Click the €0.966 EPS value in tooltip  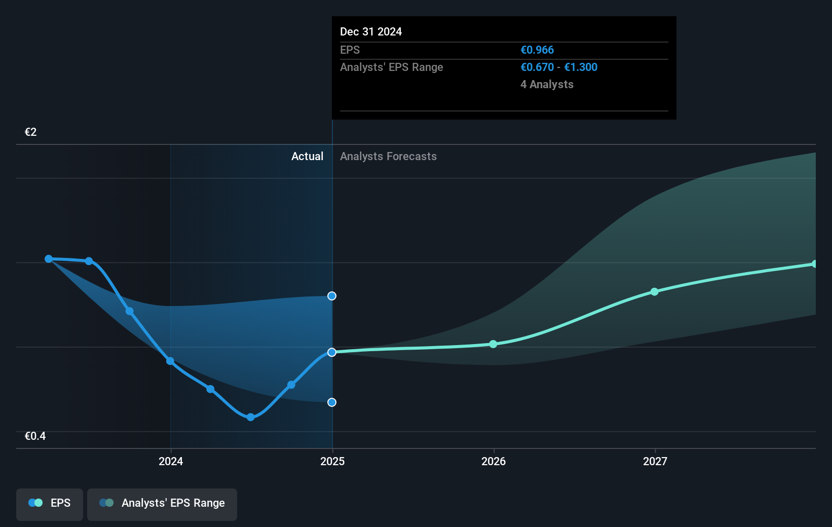(x=537, y=50)
